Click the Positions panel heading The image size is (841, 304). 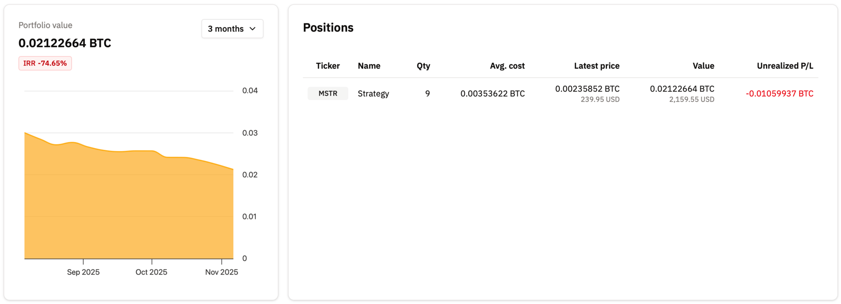328,28
